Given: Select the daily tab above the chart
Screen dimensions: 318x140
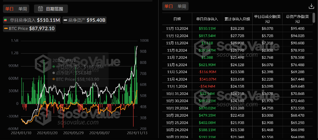Looking at the screenshot, I should [10, 9].
